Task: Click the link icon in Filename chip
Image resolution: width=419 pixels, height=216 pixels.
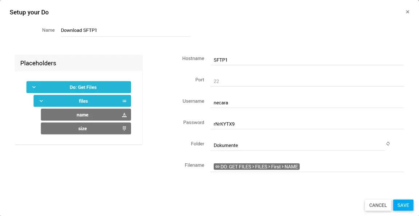Action: (217, 167)
